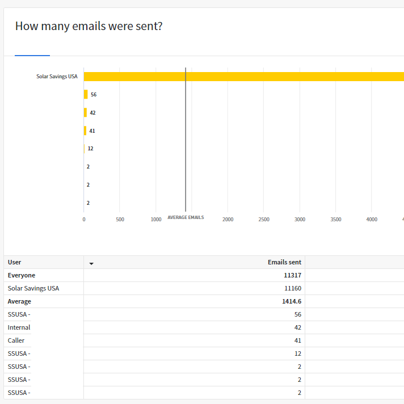Click the chart bar labeled 42
Viewport: 404px width, 404px height.
[x=85, y=113]
